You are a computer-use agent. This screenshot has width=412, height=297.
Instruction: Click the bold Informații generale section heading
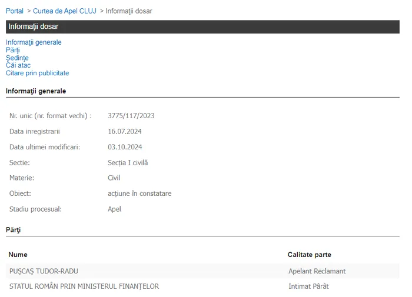36,91
